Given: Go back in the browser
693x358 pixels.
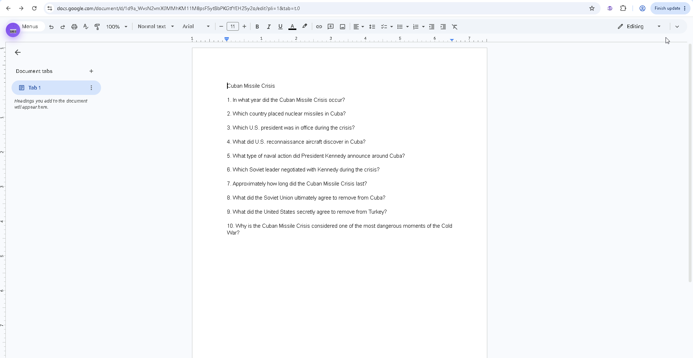Looking at the screenshot, I should tap(8, 8).
